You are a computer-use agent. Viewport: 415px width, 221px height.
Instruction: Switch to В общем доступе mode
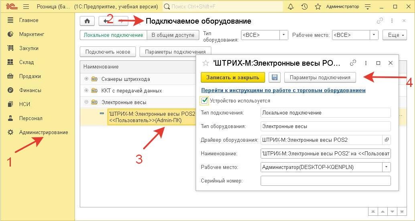coord(173,35)
